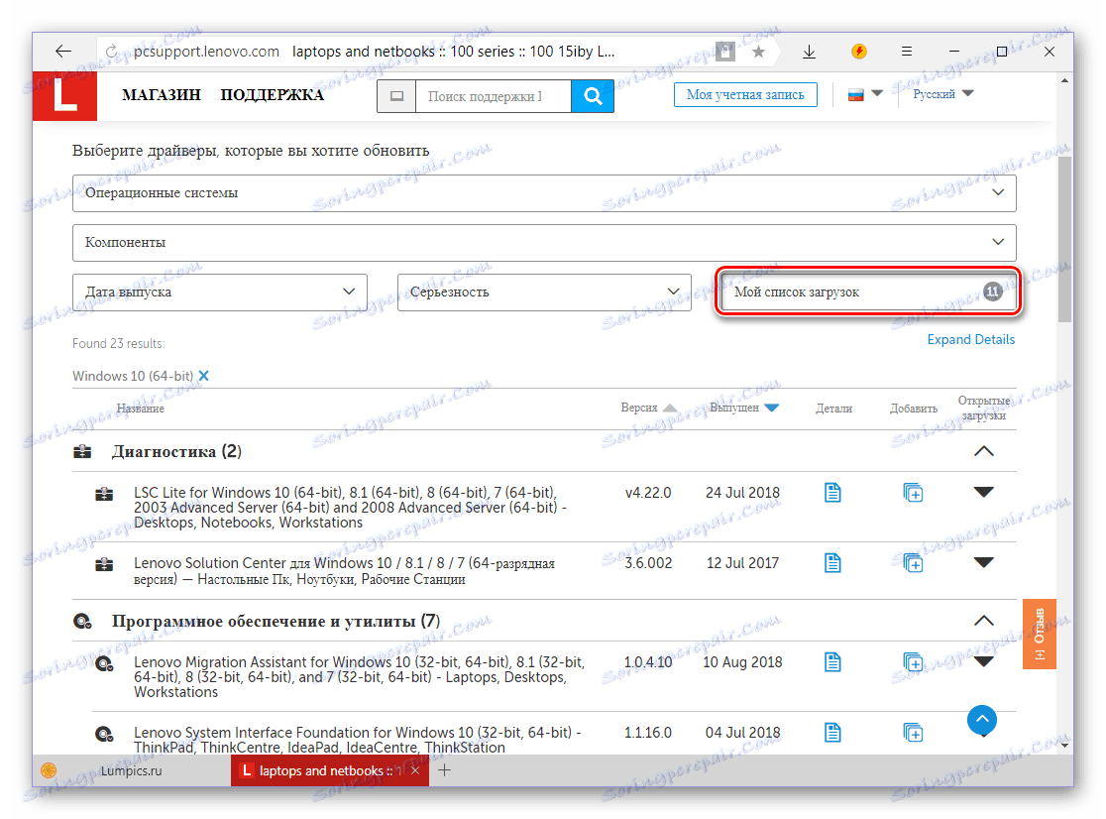Open details for Lenovo Solution Center

832,563
